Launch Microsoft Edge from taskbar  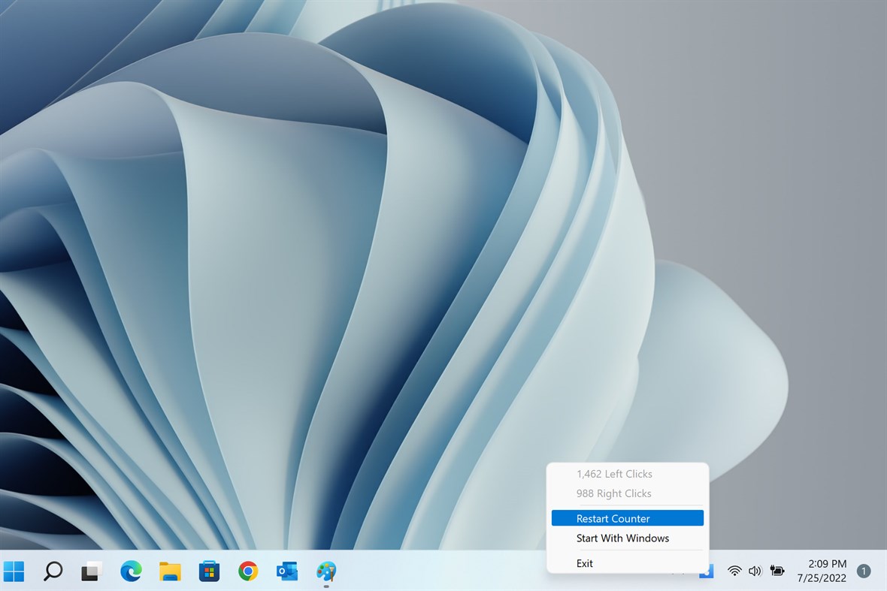coord(131,571)
